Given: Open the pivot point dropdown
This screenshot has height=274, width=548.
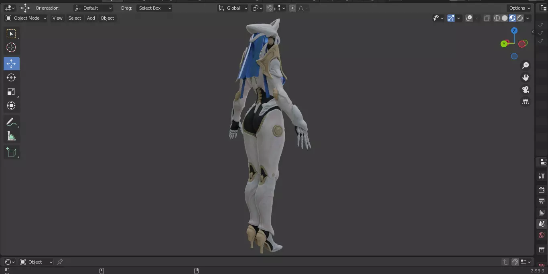Looking at the screenshot, I should pyautogui.click(x=257, y=8).
